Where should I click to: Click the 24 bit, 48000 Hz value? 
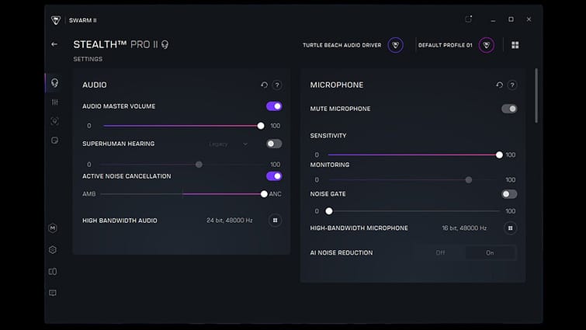tap(230, 221)
